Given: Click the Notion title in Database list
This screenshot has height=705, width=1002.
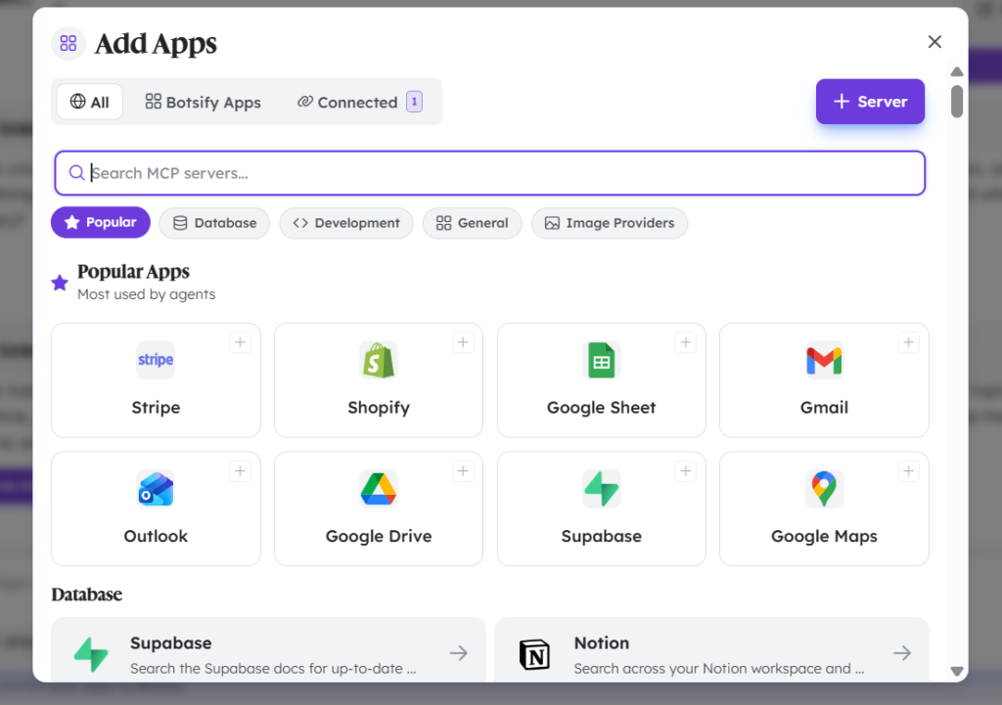Looking at the screenshot, I should pos(602,643).
